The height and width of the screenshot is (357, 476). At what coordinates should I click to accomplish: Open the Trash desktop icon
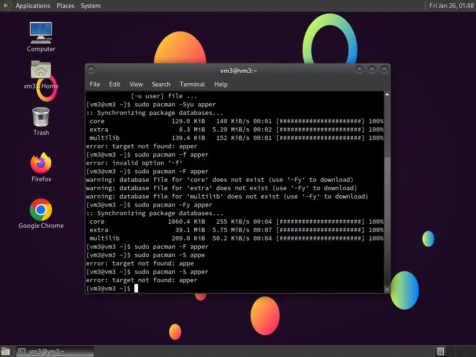tap(41, 121)
